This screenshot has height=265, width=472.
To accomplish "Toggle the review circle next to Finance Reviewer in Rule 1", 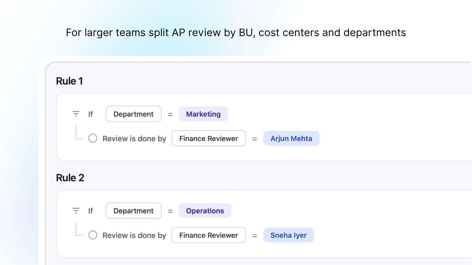I will click(x=93, y=138).
